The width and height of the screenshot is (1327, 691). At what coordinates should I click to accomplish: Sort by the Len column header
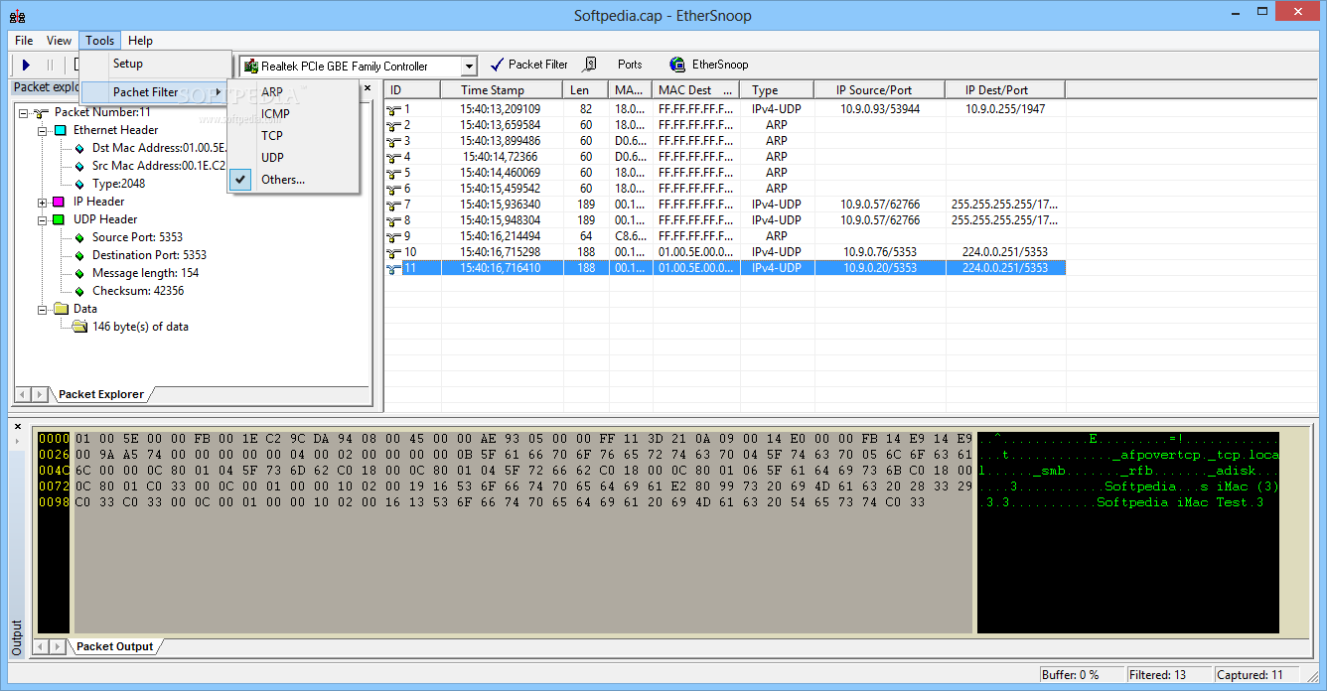586,90
